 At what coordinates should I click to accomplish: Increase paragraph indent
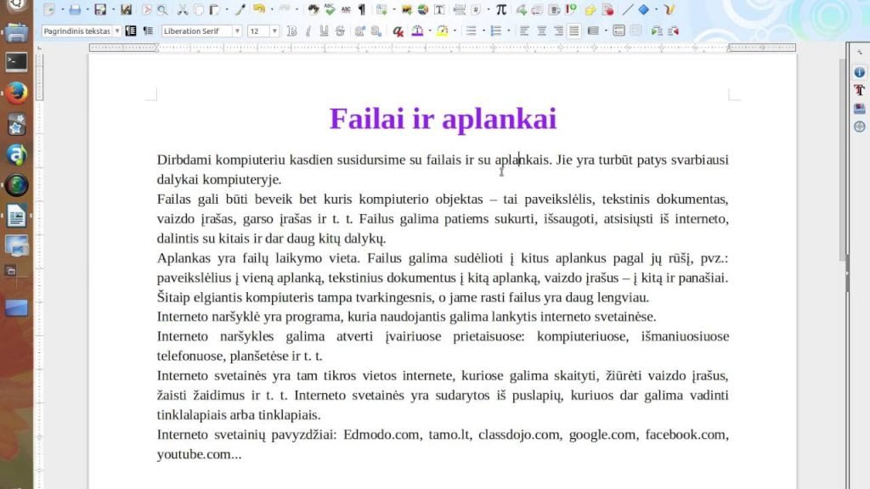657,31
